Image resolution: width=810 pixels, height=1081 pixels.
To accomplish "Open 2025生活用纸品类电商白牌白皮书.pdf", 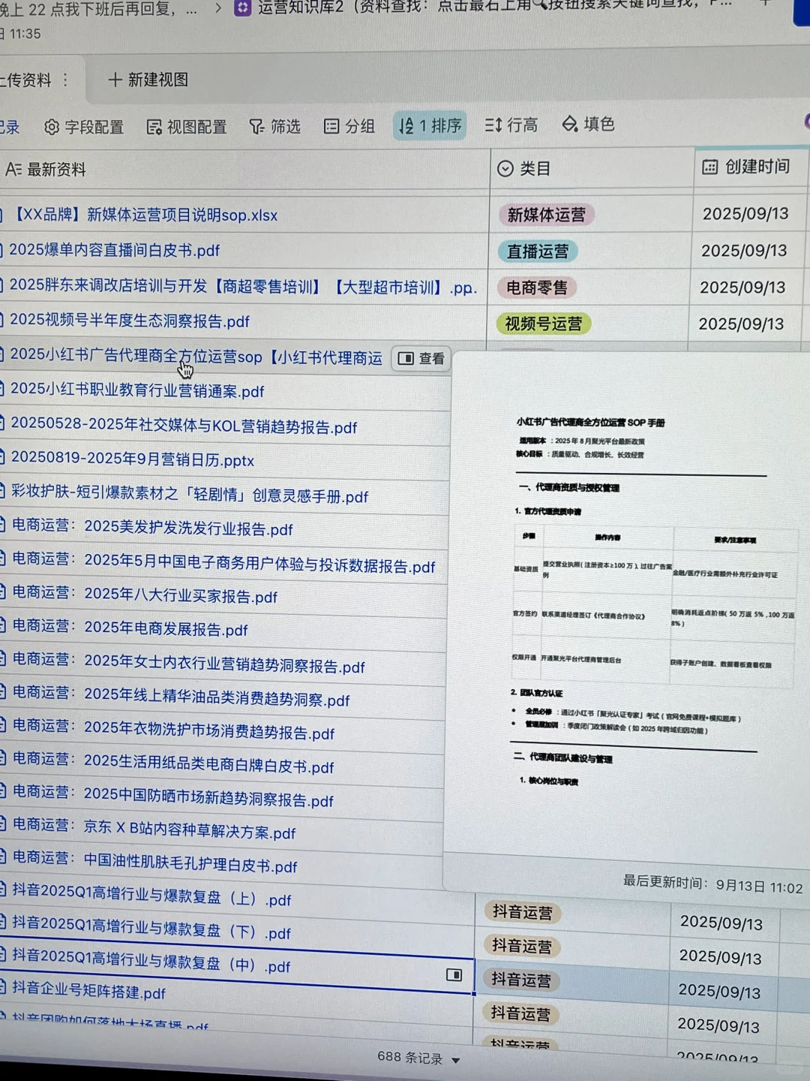I will pos(173,763).
